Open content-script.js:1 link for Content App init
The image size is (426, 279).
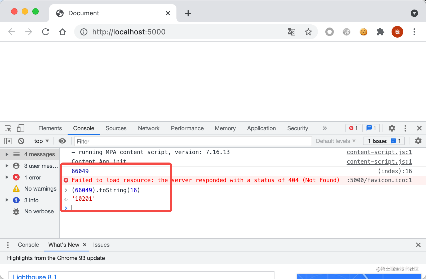(379, 162)
